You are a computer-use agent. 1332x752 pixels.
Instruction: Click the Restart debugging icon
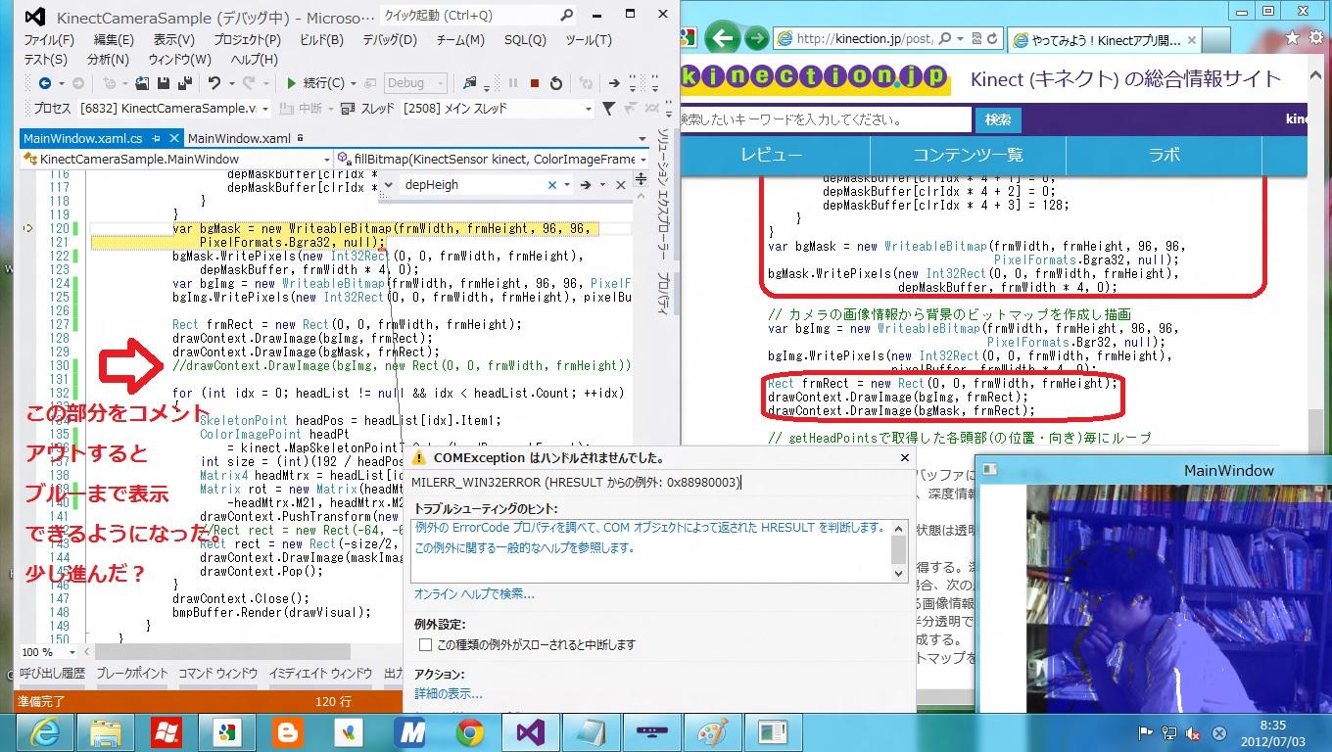[x=556, y=83]
